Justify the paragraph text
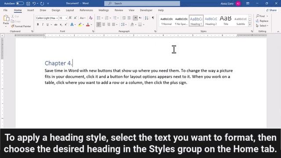 [114, 25]
